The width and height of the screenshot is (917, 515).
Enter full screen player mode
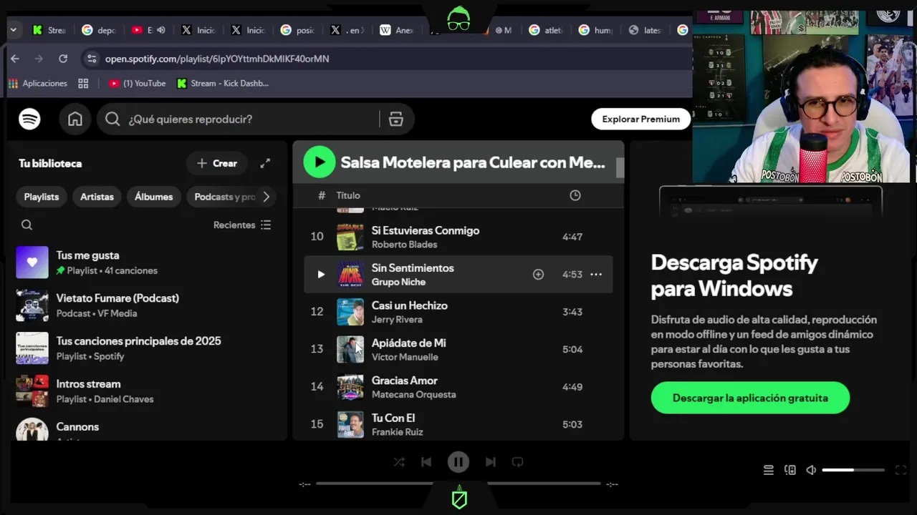[901, 470]
